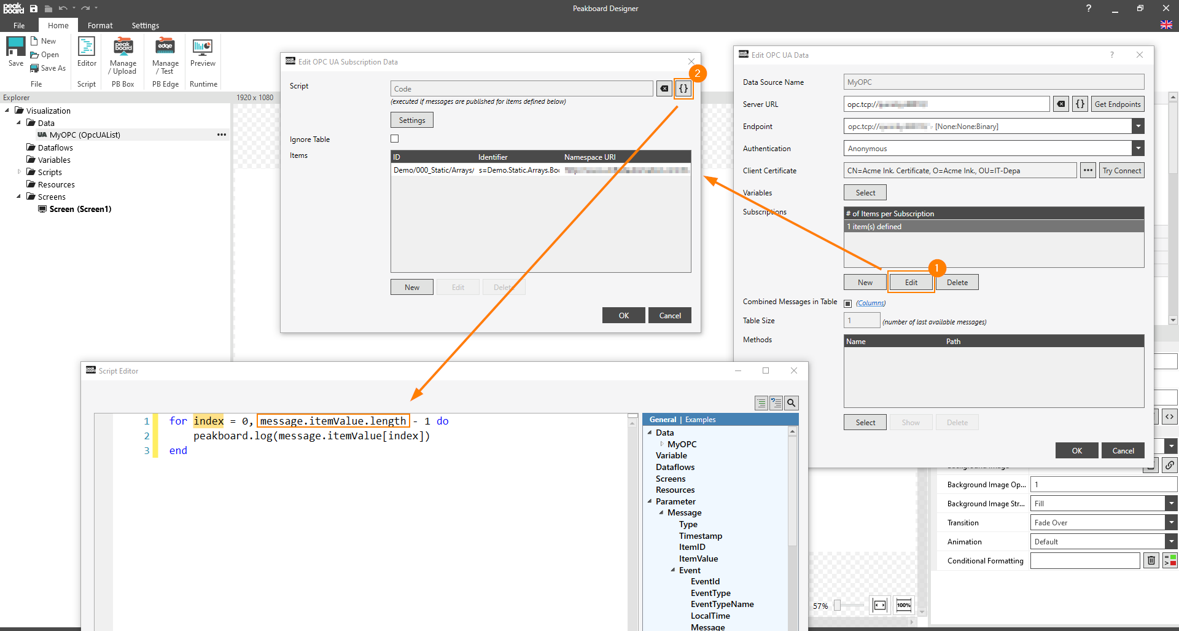This screenshot has height=631, width=1179.
Task: Open the Endpoint dropdown
Action: click(1138, 126)
